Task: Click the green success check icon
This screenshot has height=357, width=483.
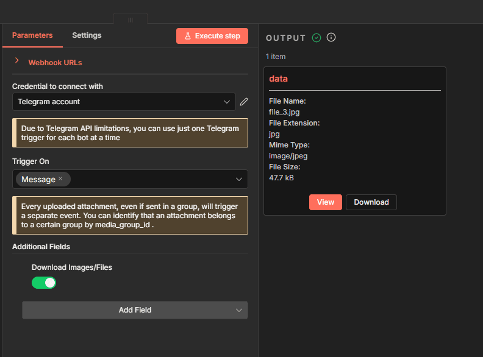Action: pyautogui.click(x=316, y=38)
